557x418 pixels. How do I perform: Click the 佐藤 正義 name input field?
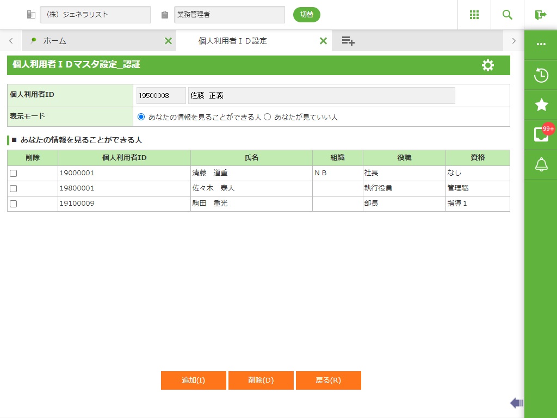(321, 95)
